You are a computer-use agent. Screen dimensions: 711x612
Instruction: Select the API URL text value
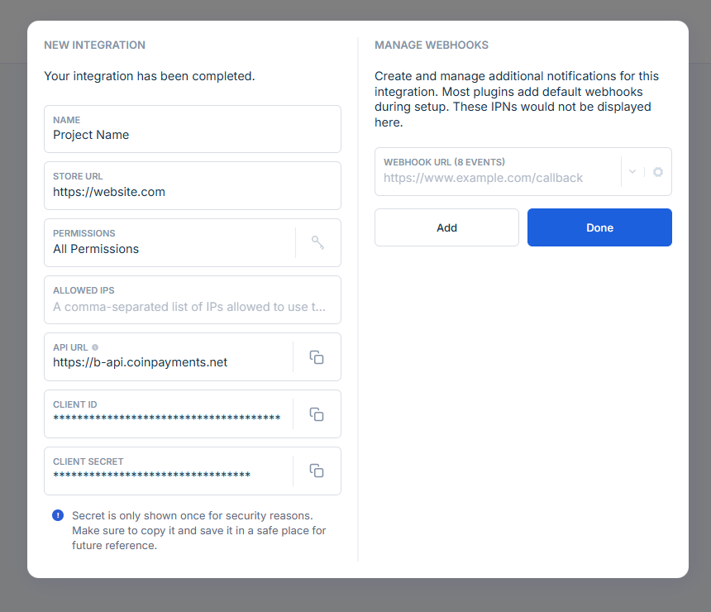coord(141,362)
